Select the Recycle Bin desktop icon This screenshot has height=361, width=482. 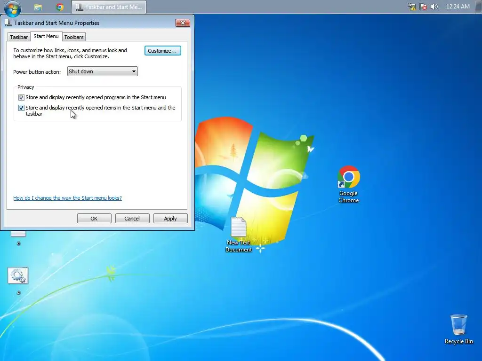tap(458, 329)
